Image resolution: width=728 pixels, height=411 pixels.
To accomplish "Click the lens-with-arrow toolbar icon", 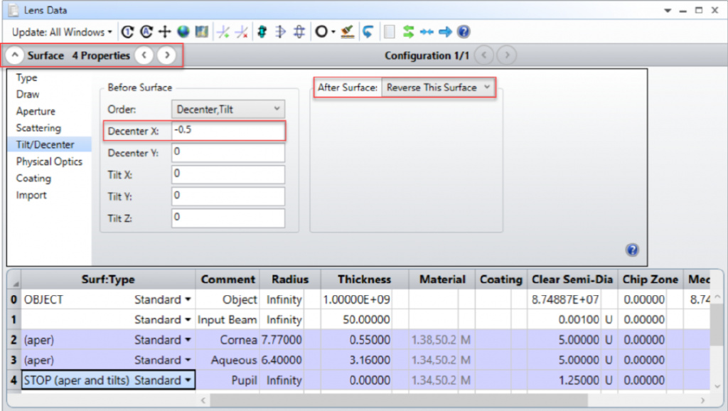I will coord(280,31).
